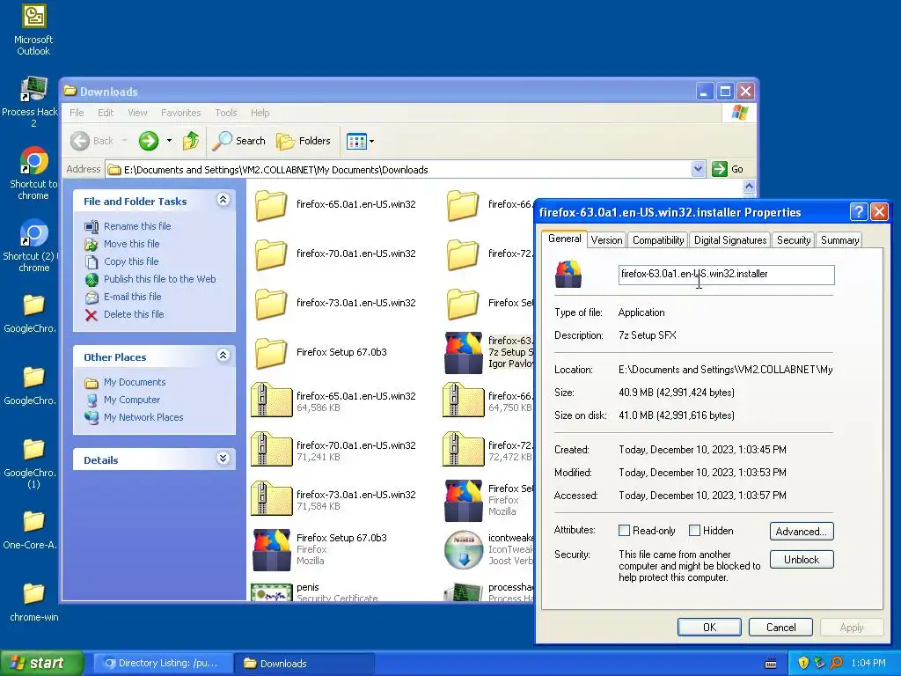The width and height of the screenshot is (901, 676).
Task: Click Cancel in Properties dialog
Action: [x=781, y=627]
